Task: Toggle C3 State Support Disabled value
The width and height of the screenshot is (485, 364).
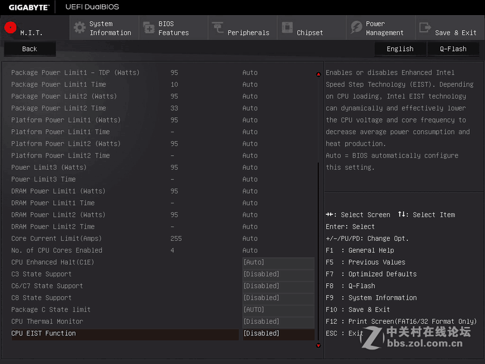Action: pyautogui.click(x=278, y=274)
